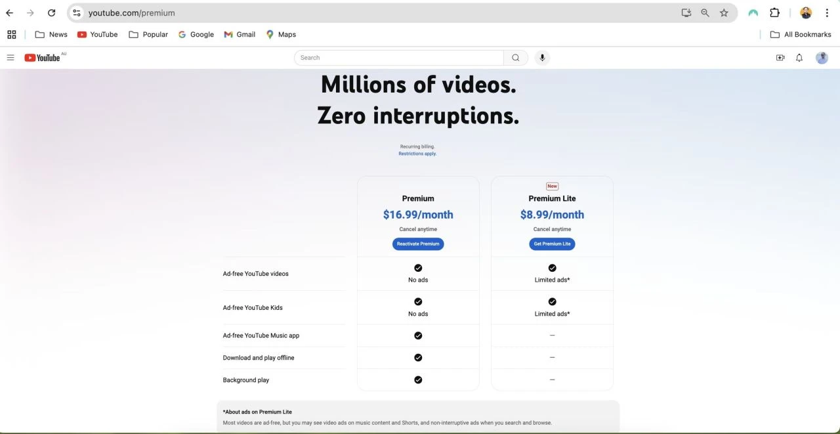Open the Create video icon in the header

780,57
